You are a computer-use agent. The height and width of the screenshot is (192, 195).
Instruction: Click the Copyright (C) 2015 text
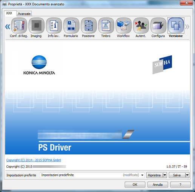(19, 166)
